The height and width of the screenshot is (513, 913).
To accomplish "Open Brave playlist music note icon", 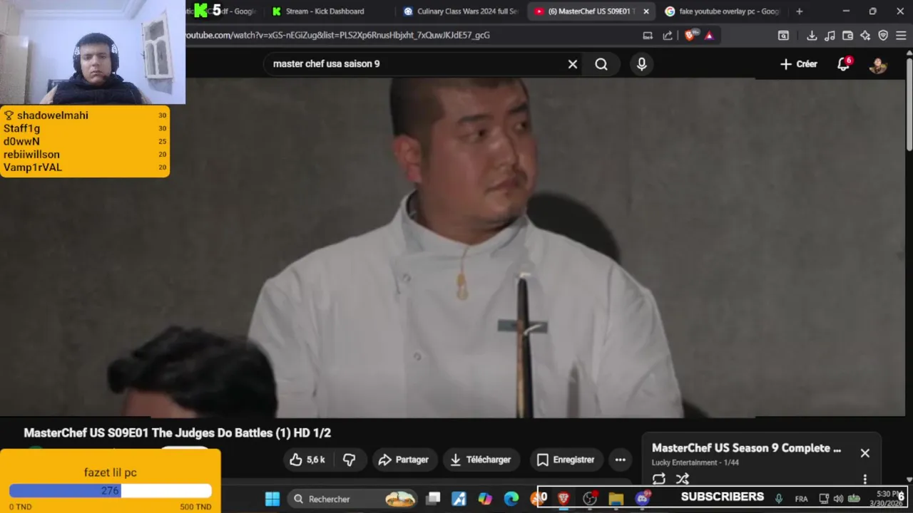I will 830,36.
